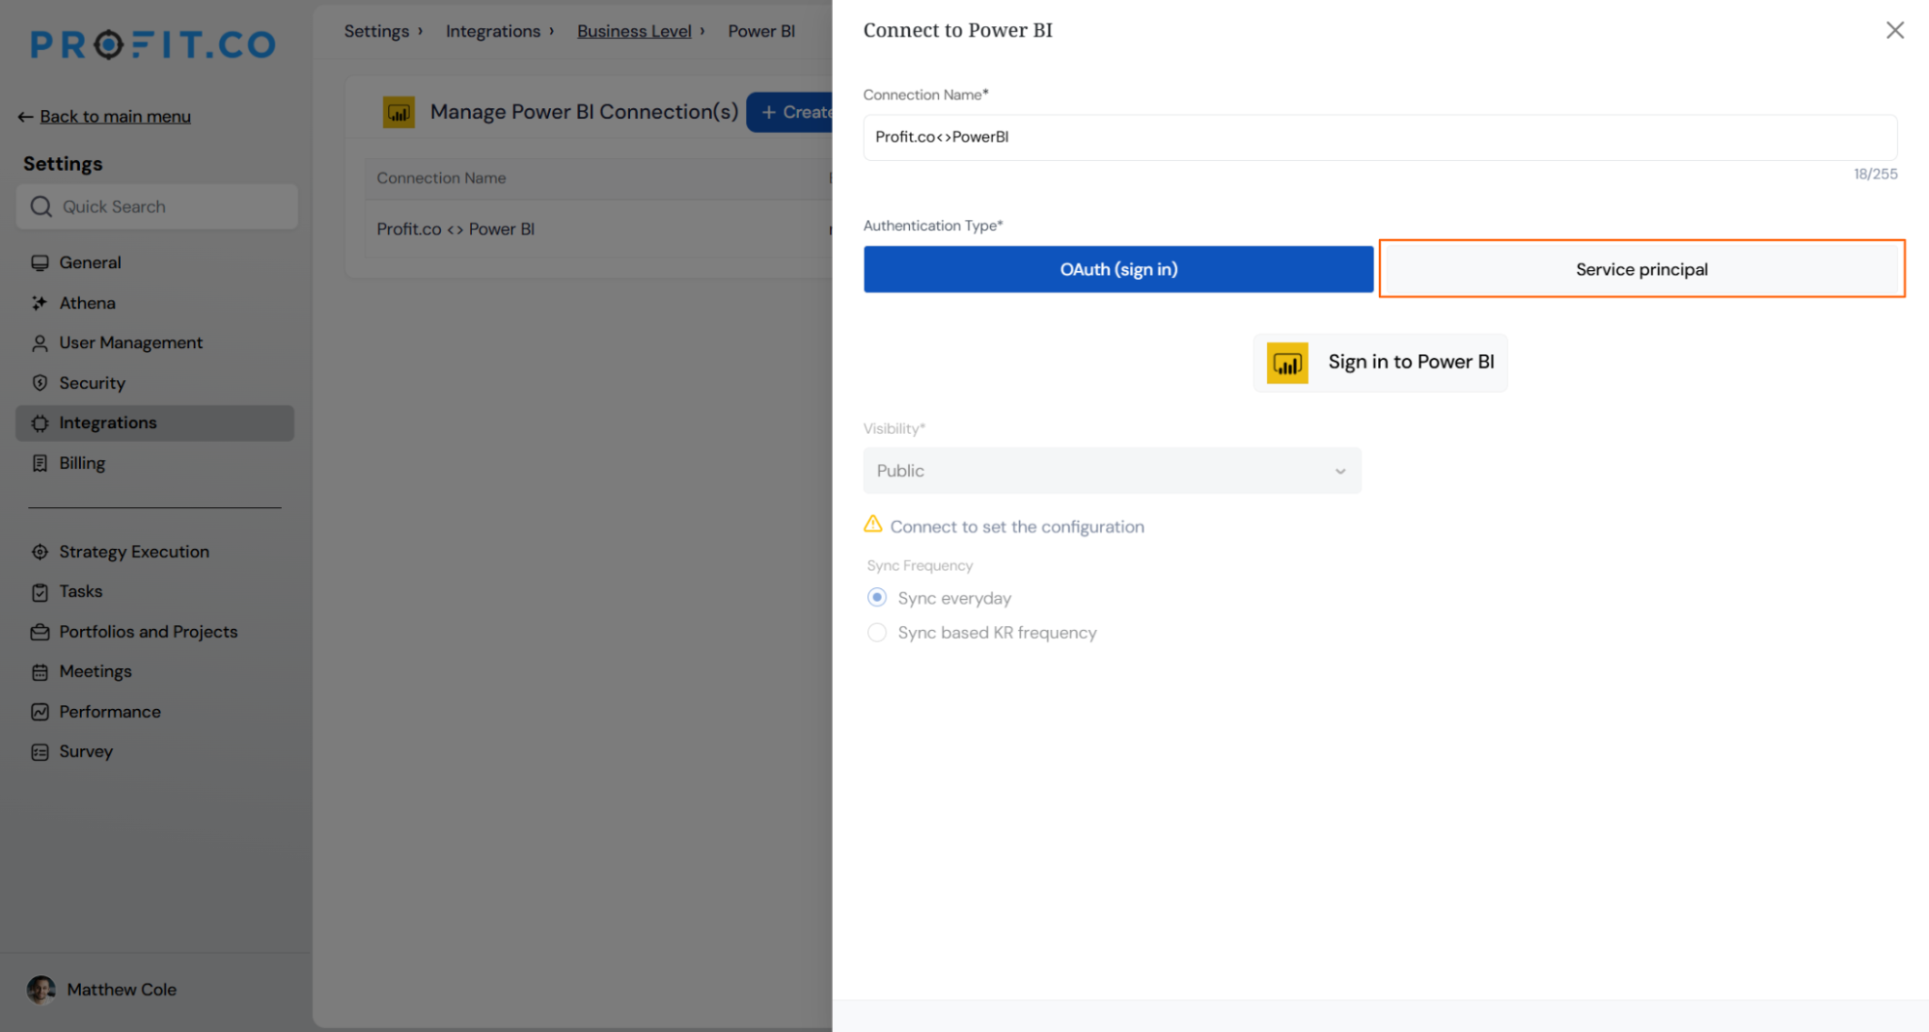This screenshot has height=1032, width=1929.
Task: Click the Strategy Execution target icon
Action: 40,552
